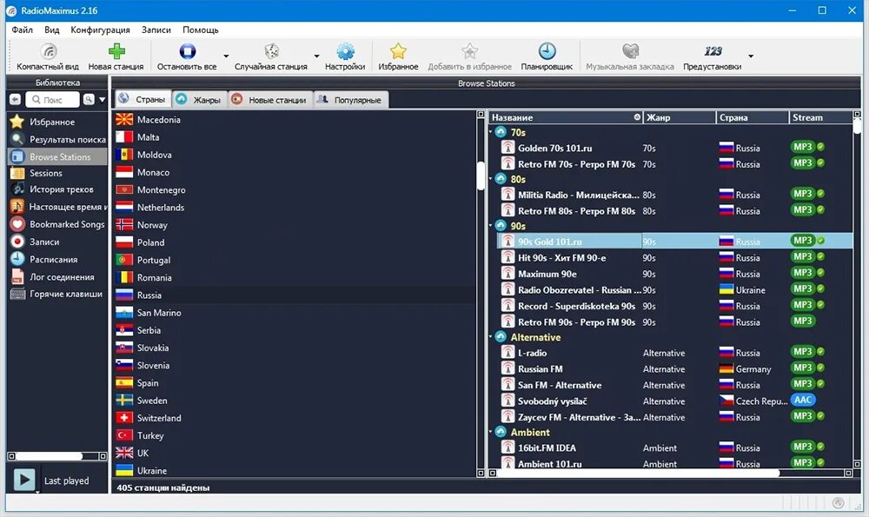869x517 pixels.
Task: Click AAC badge of Svobodný vysílač
Action: point(802,400)
